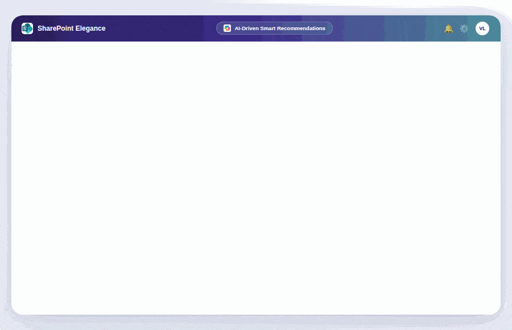
Task: Click the icon inside the Smart Recommendations pill
Action: [x=226, y=28]
